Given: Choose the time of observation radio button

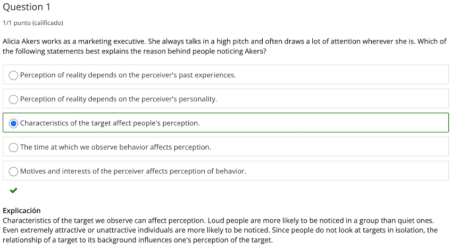Looking at the screenshot, I should pos(13,147).
